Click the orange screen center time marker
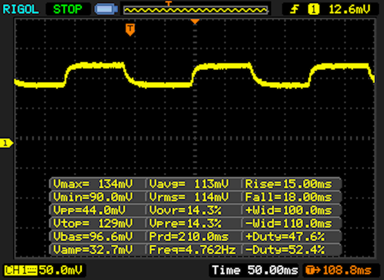The width and height of the screenshot is (384, 280). [195, 22]
